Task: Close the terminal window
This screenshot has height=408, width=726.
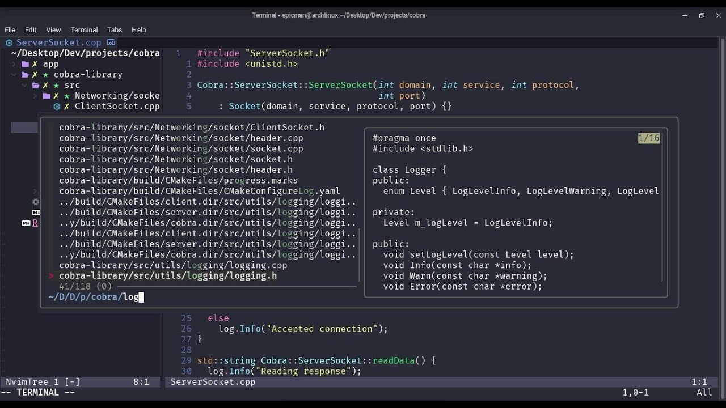Action: (x=718, y=16)
